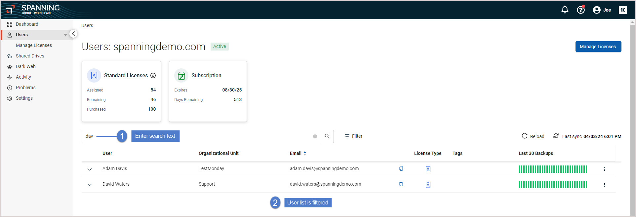This screenshot has width=636, height=217.
Task: Open the Filter options
Action: tap(353, 136)
